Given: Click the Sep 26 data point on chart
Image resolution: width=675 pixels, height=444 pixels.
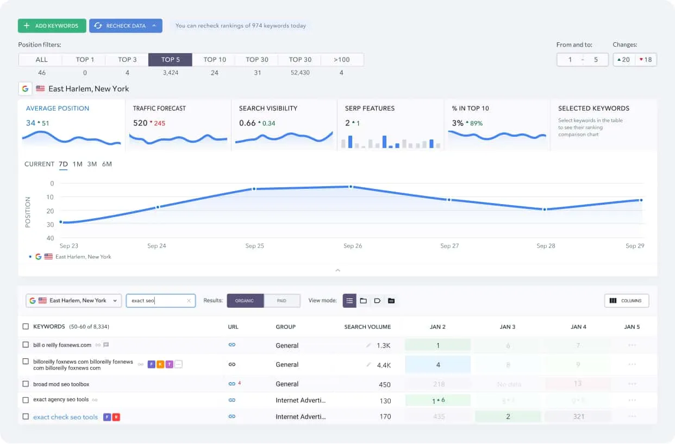Looking at the screenshot, I should click(x=351, y=187).
